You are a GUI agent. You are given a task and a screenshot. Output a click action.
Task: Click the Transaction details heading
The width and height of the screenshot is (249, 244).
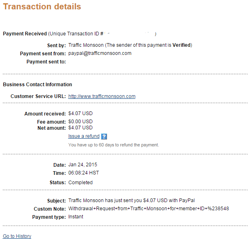pos(42,7)
